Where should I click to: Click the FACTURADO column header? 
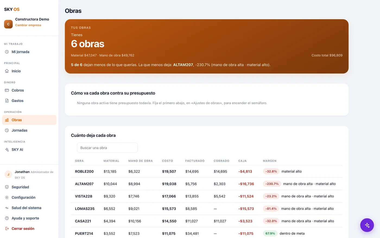point(195,161)
